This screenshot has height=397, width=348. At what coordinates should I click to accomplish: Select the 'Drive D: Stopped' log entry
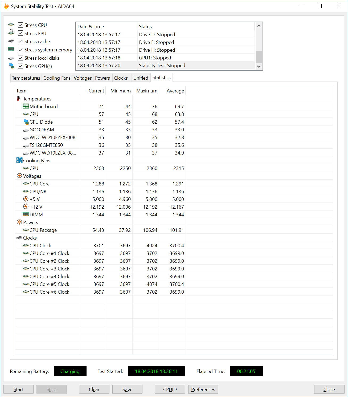pos(165,34)
